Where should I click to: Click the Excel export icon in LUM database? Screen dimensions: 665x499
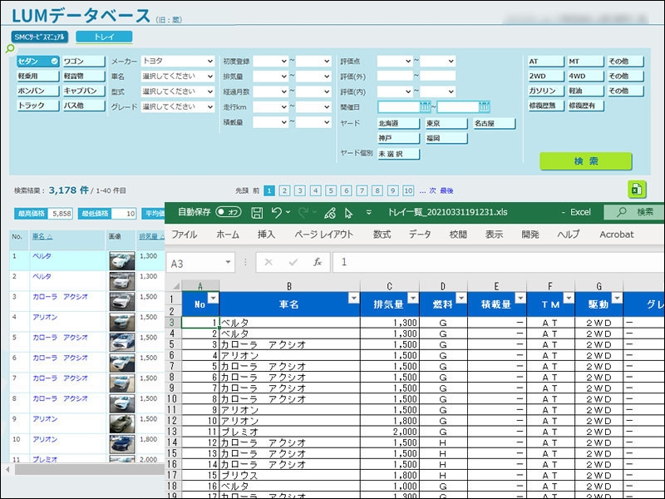click(637, 190)
